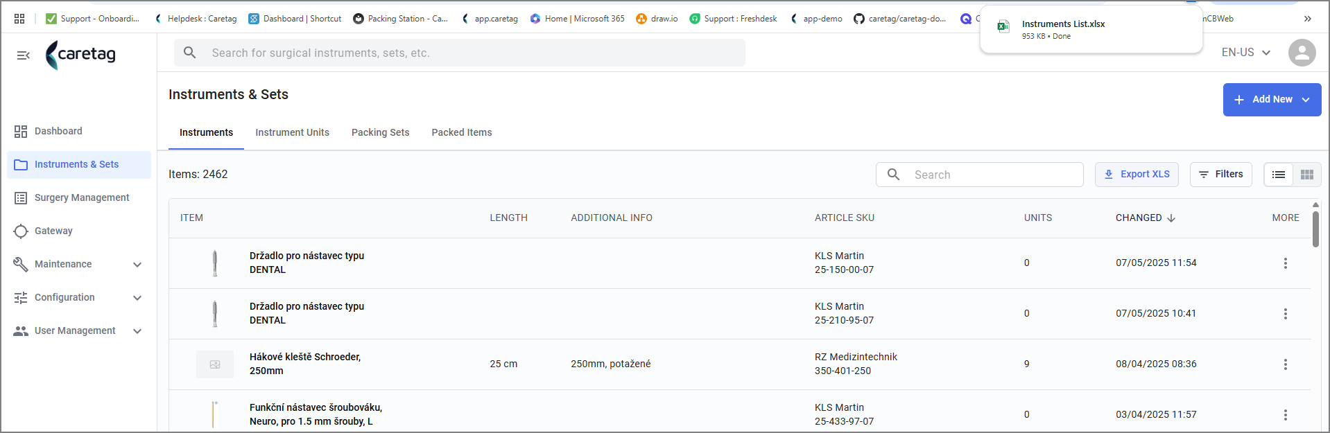This screenshot has height=433, width=1330.
Task: Click the Instruments List.xlsx download file icon
Action: point(1003,27)
